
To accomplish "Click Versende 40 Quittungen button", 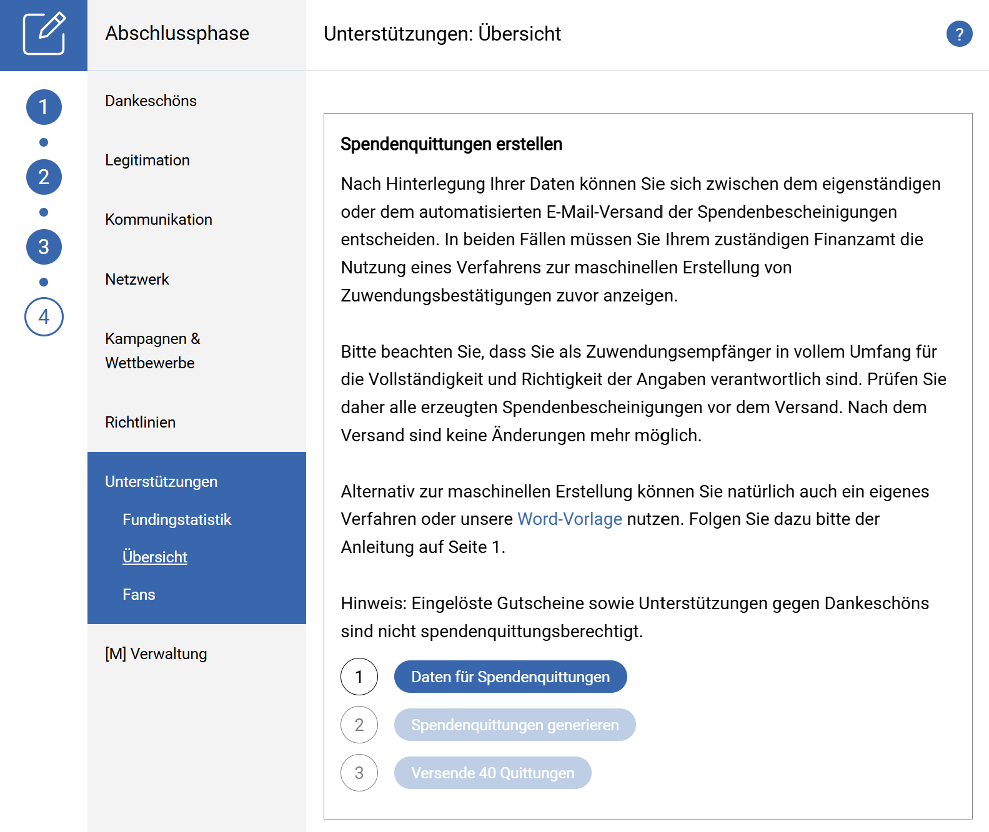I will pos(492,773).
